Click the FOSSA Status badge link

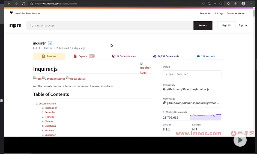(x=76, y=79)
